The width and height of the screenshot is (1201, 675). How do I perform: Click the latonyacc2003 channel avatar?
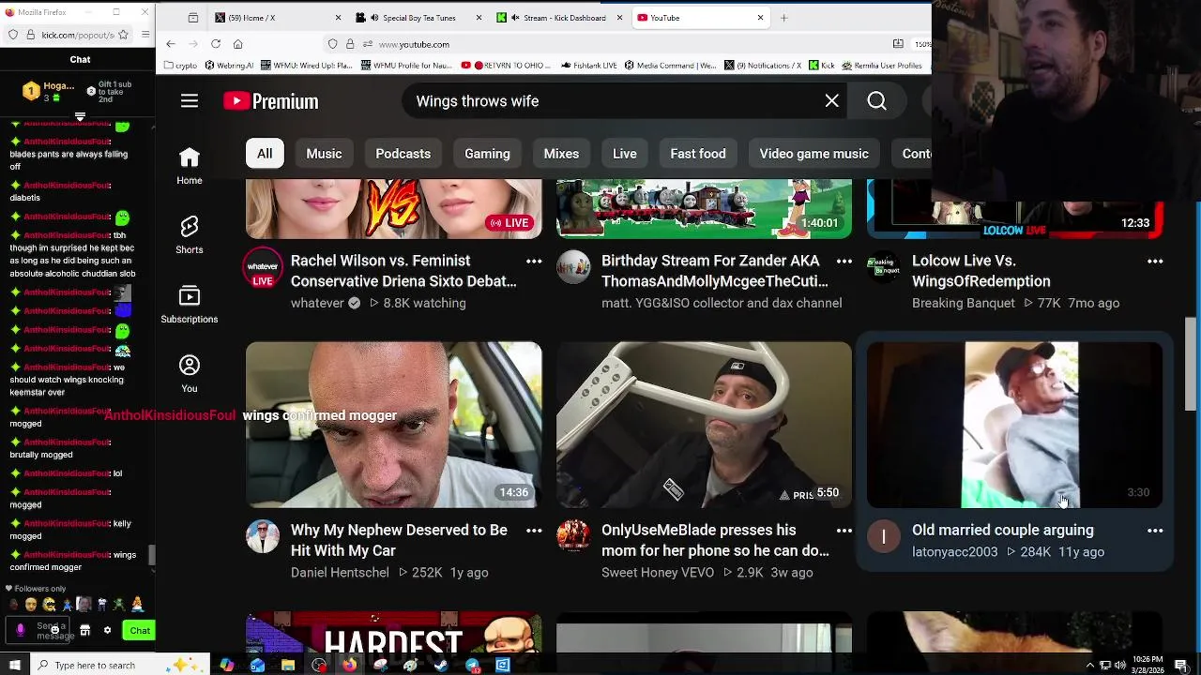[x=884, y=536]
